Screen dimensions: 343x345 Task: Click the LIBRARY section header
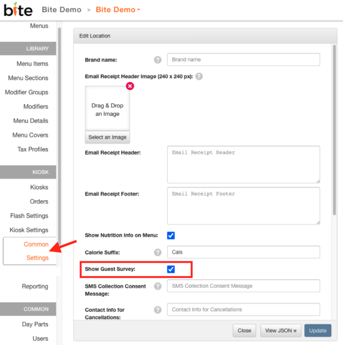[x=28, y=49]
